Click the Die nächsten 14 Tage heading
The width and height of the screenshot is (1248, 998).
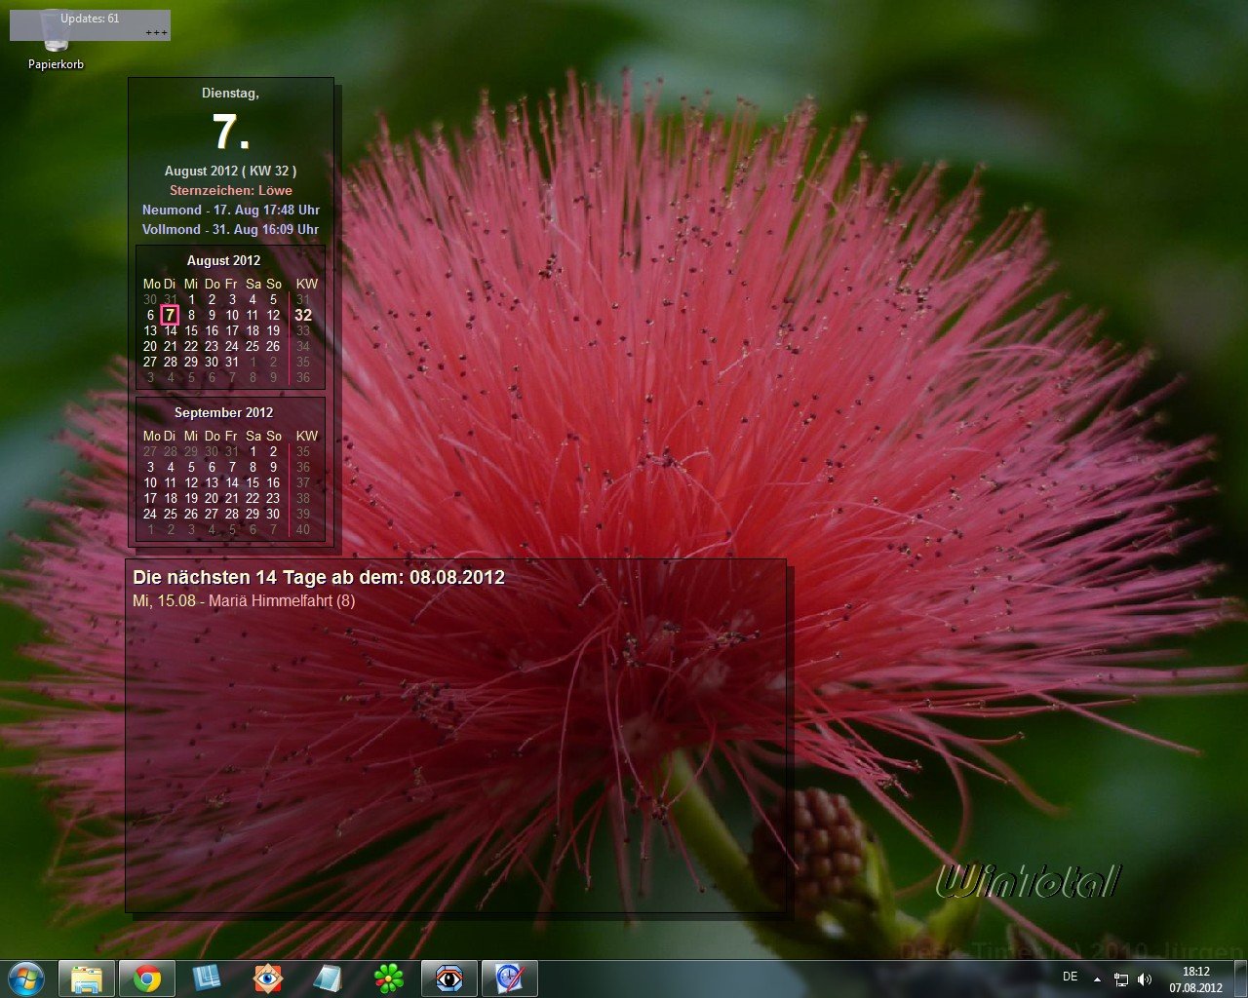click(x=319, y=577)
